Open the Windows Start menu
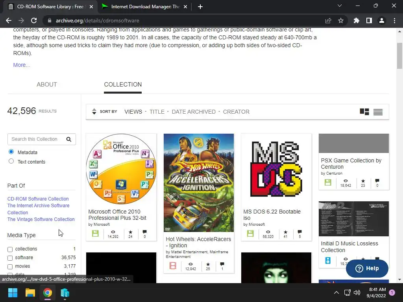 tap(13, 293)
